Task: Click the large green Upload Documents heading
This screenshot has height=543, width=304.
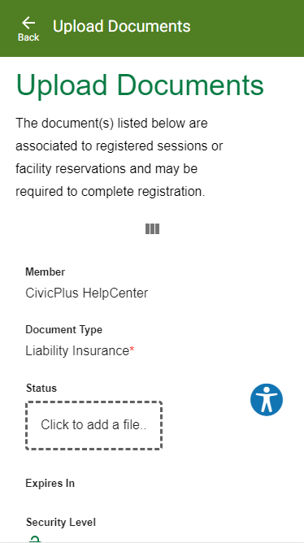Action: 140,85
